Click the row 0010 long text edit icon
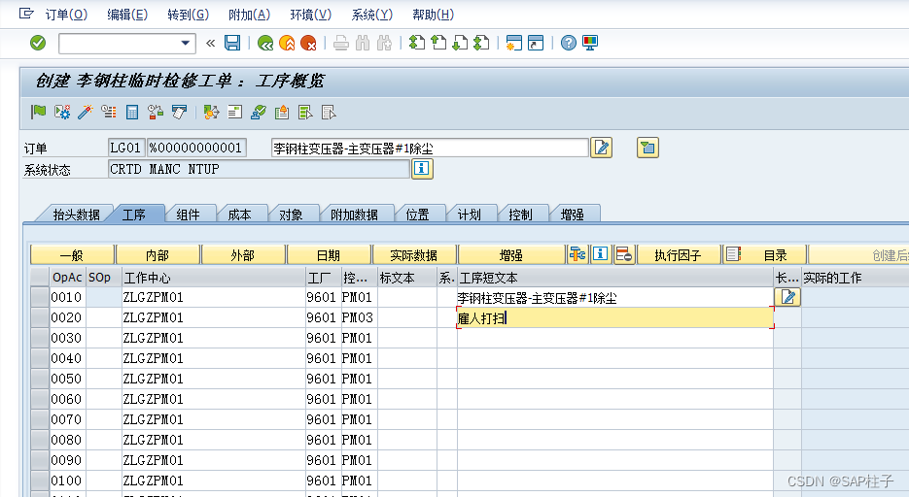This screenshot has width=909, height=497. [x=787, y=297]
